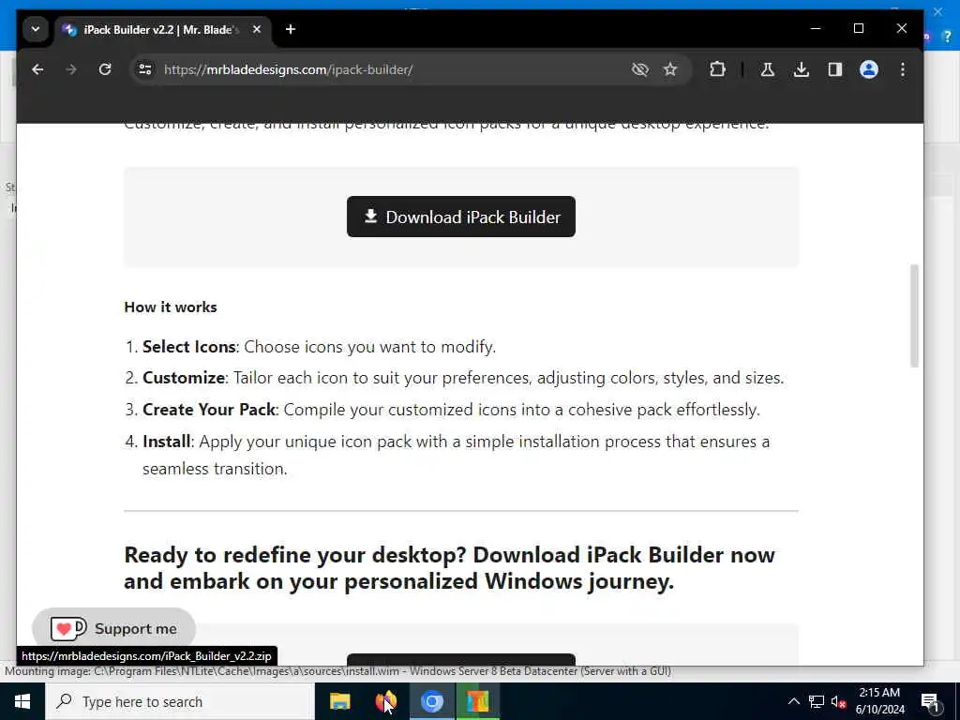Open File Explorer from the taskbar
Screen dimensions: 960x720
pos(339,701)
